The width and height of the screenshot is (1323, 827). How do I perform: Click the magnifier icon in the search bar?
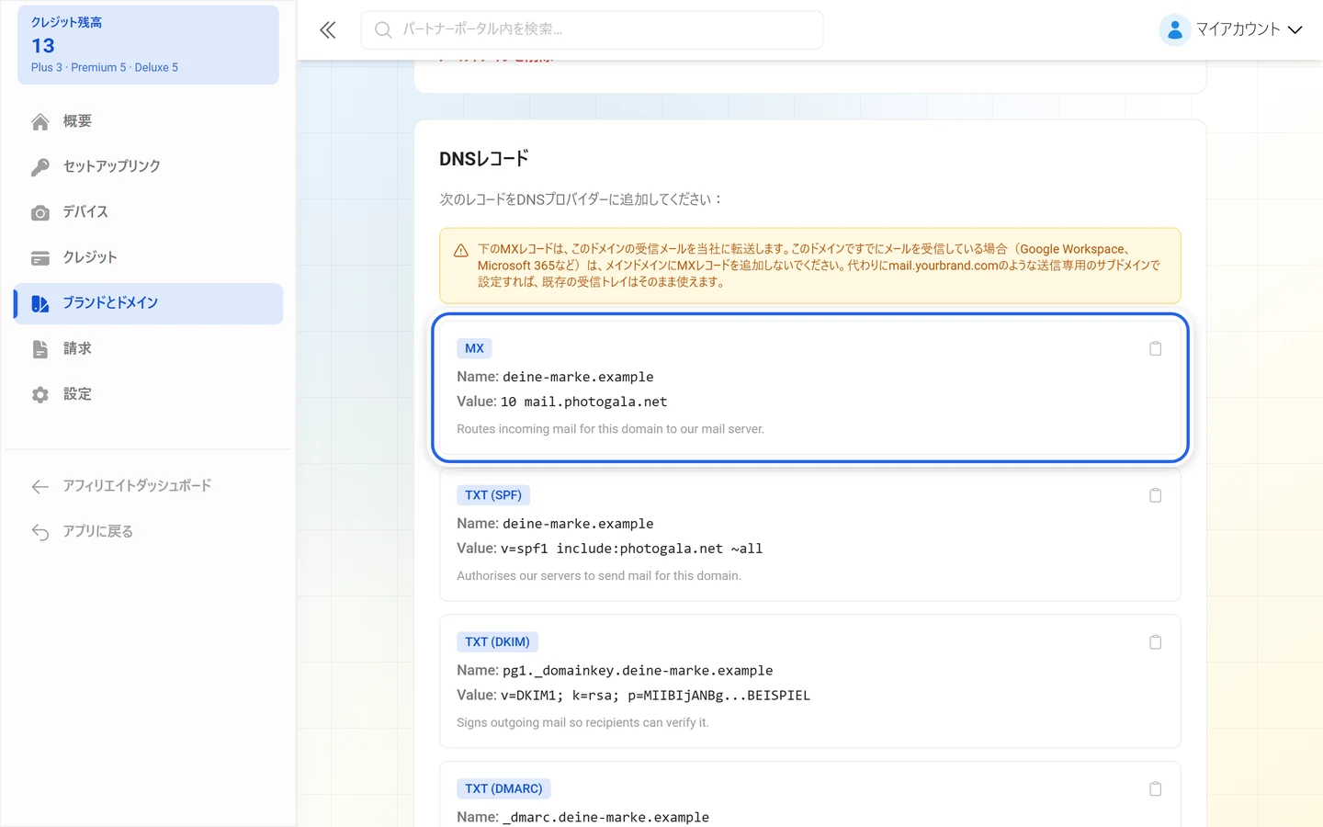(x=383, y=30)
